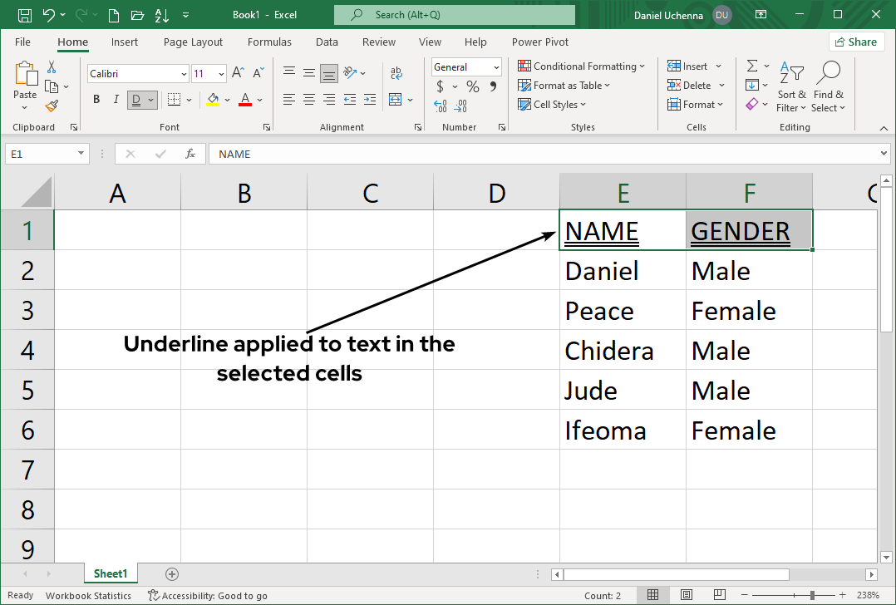Click the Insert Function fx icon
Screen dimensions: 896x605
[190, 154]
